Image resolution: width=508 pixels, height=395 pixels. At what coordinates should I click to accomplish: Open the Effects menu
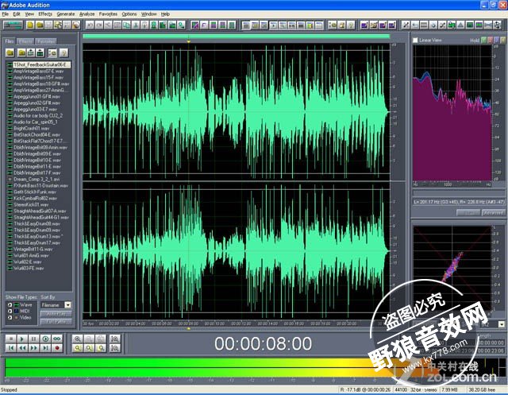click(x=45, y=14)
